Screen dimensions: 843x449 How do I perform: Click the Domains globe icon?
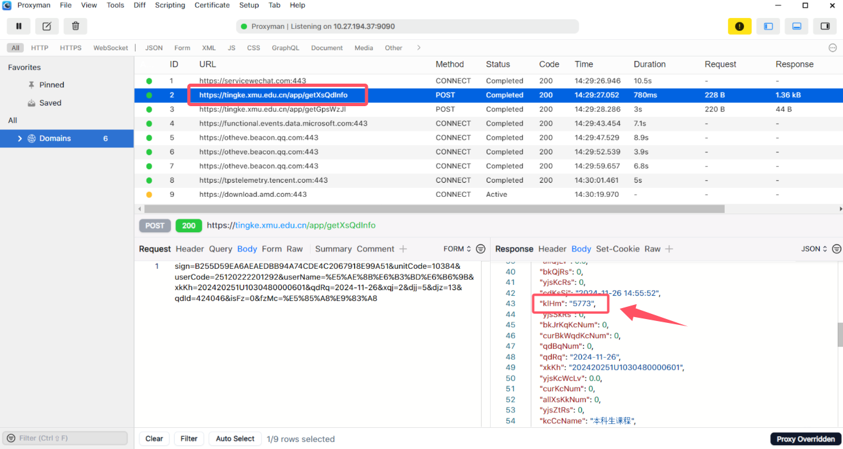(32, 138)
